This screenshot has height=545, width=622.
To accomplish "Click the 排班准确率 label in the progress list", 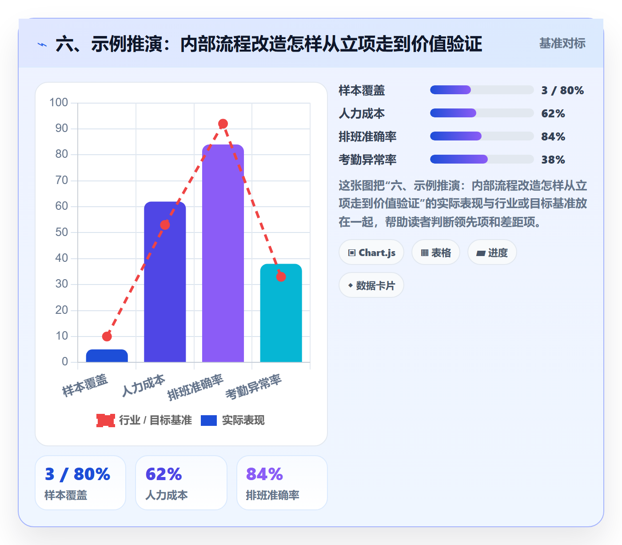I will 367,136.
